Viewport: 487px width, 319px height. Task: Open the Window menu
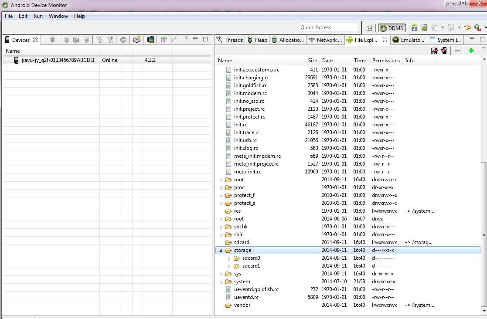[58, 16]
